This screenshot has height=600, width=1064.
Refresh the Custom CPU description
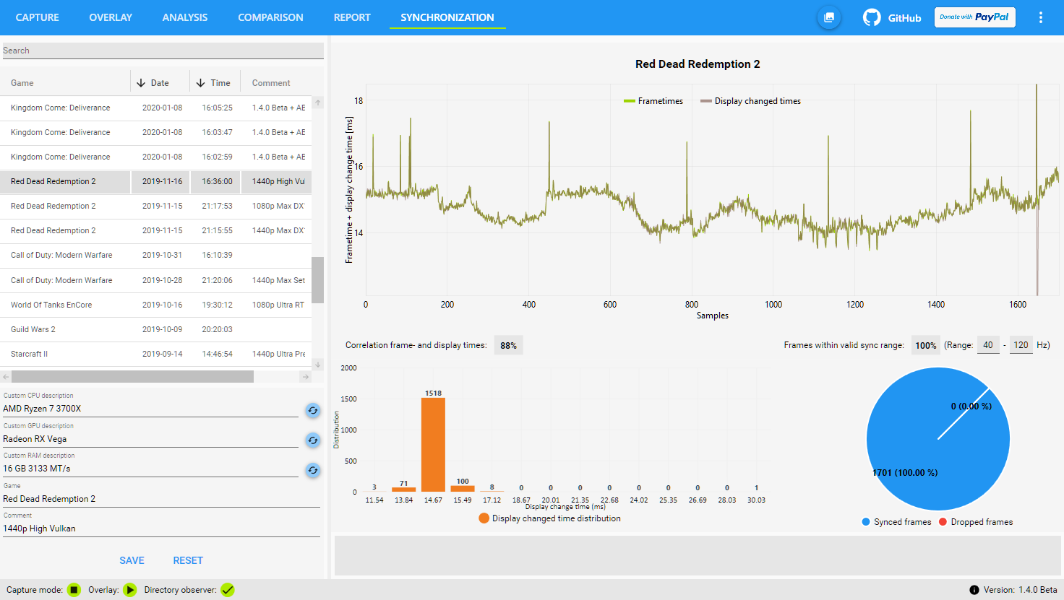tap(313, 410)
